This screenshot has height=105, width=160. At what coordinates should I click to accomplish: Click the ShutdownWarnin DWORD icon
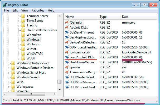67,62
